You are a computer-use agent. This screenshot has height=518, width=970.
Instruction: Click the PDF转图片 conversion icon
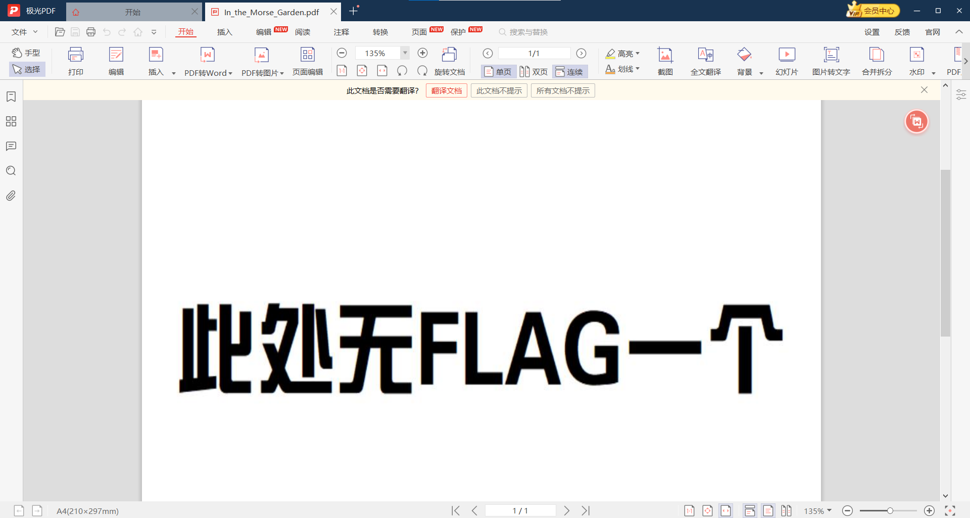coord(262,55)
